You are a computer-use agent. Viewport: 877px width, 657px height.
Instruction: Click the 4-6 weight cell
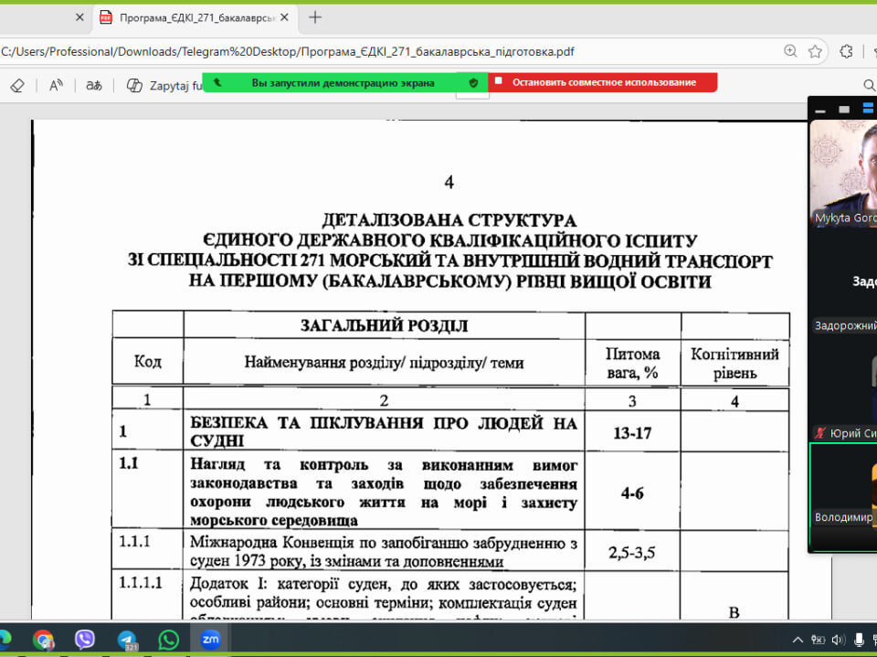tap(632, 493)
